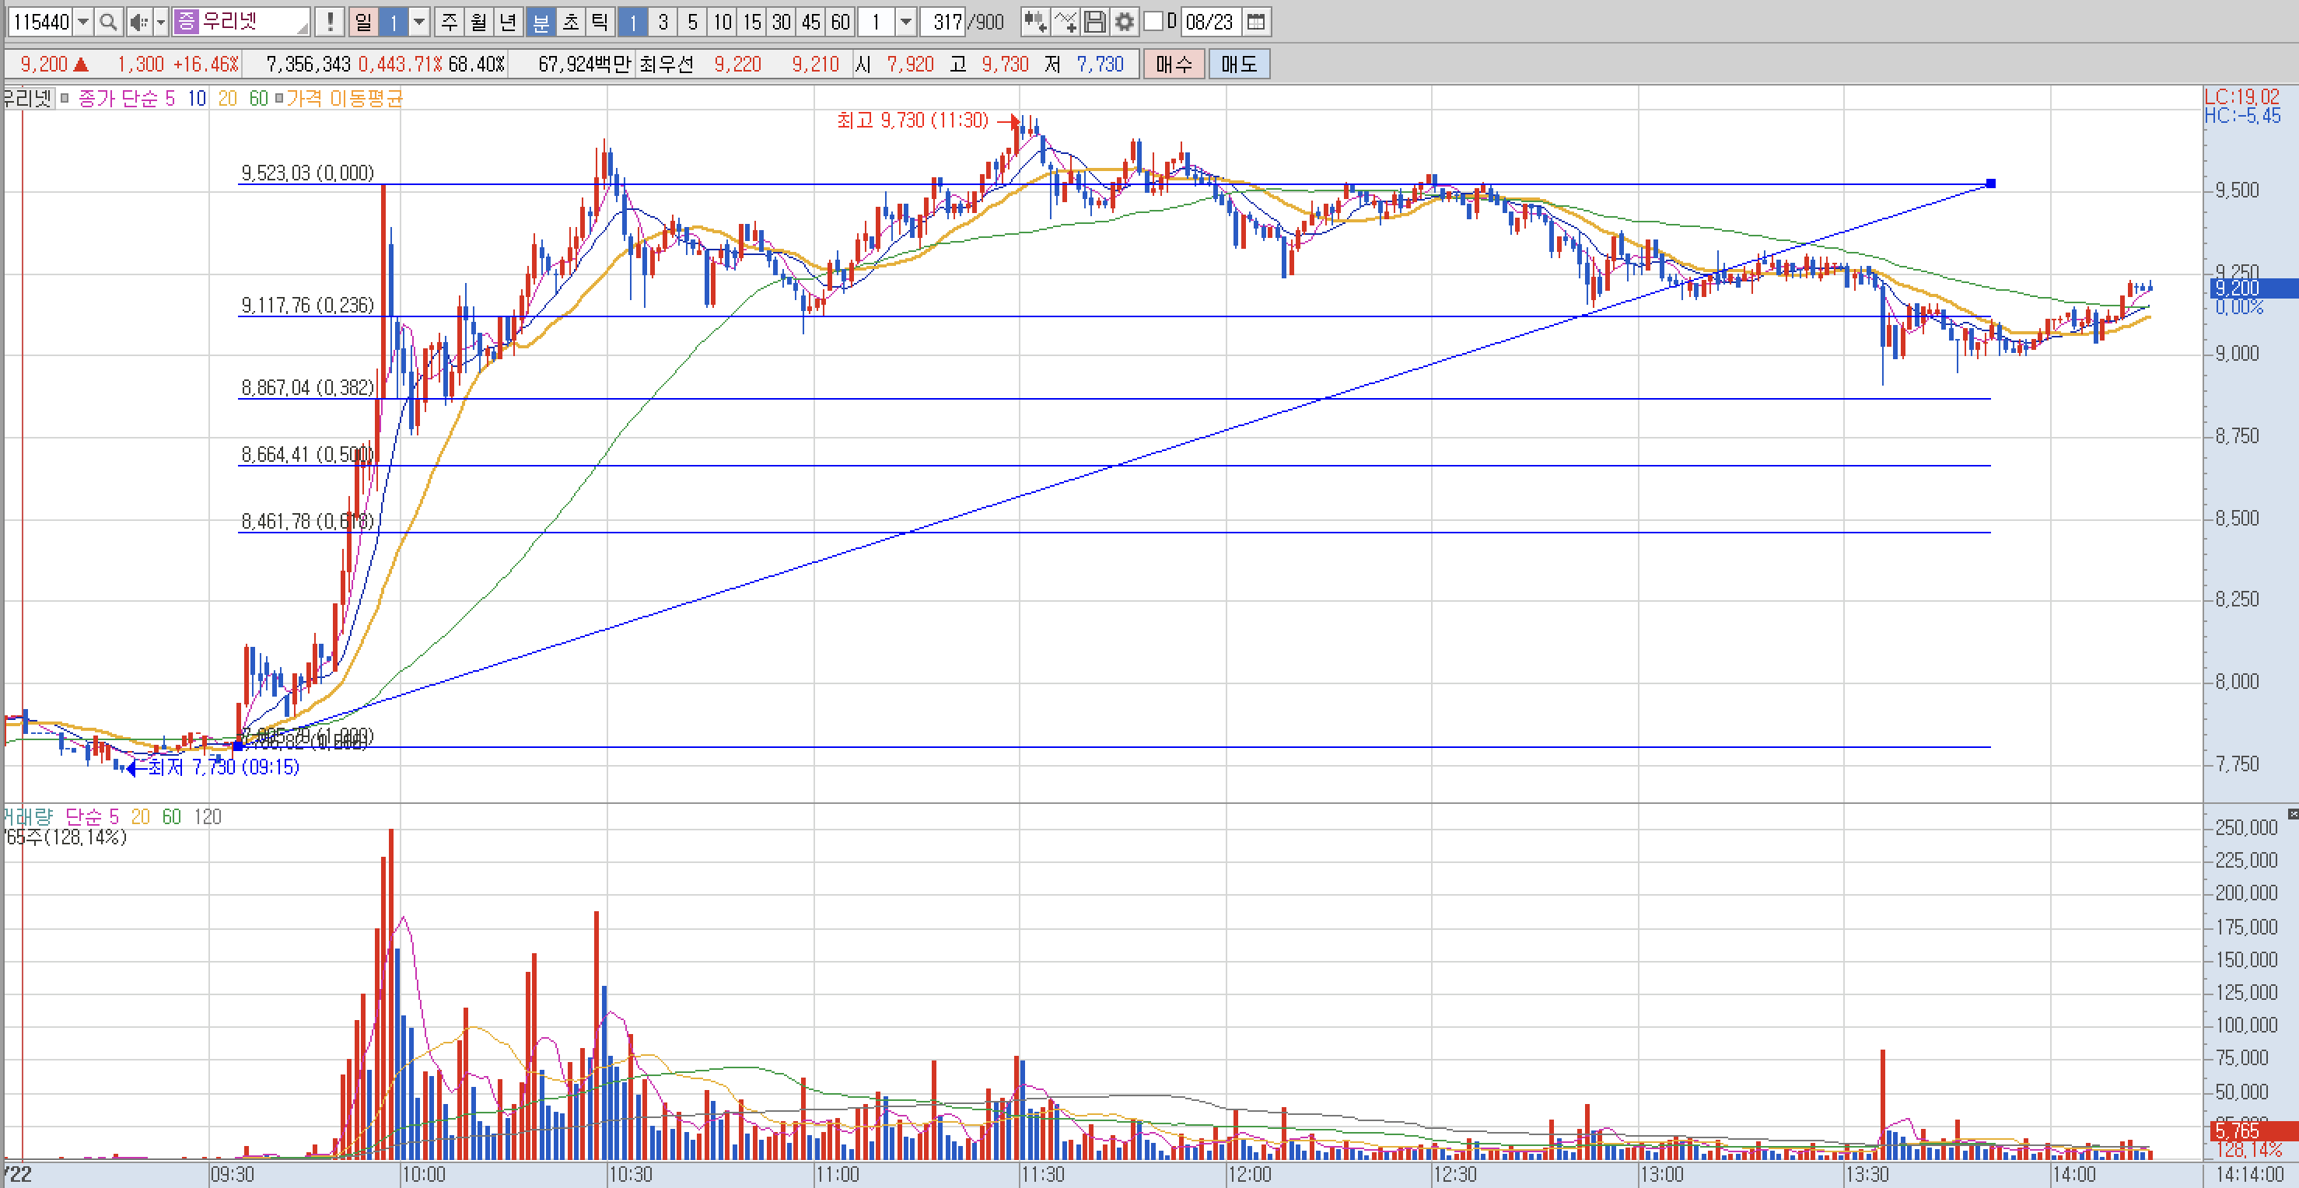Screen dimensions: 2299x1188
Task: Open the date calendar picker icon
Action: 1256,22
